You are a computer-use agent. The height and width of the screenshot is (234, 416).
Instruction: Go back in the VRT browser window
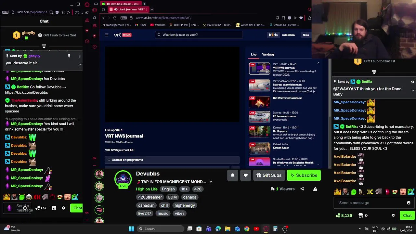click(x=103, y=18)
